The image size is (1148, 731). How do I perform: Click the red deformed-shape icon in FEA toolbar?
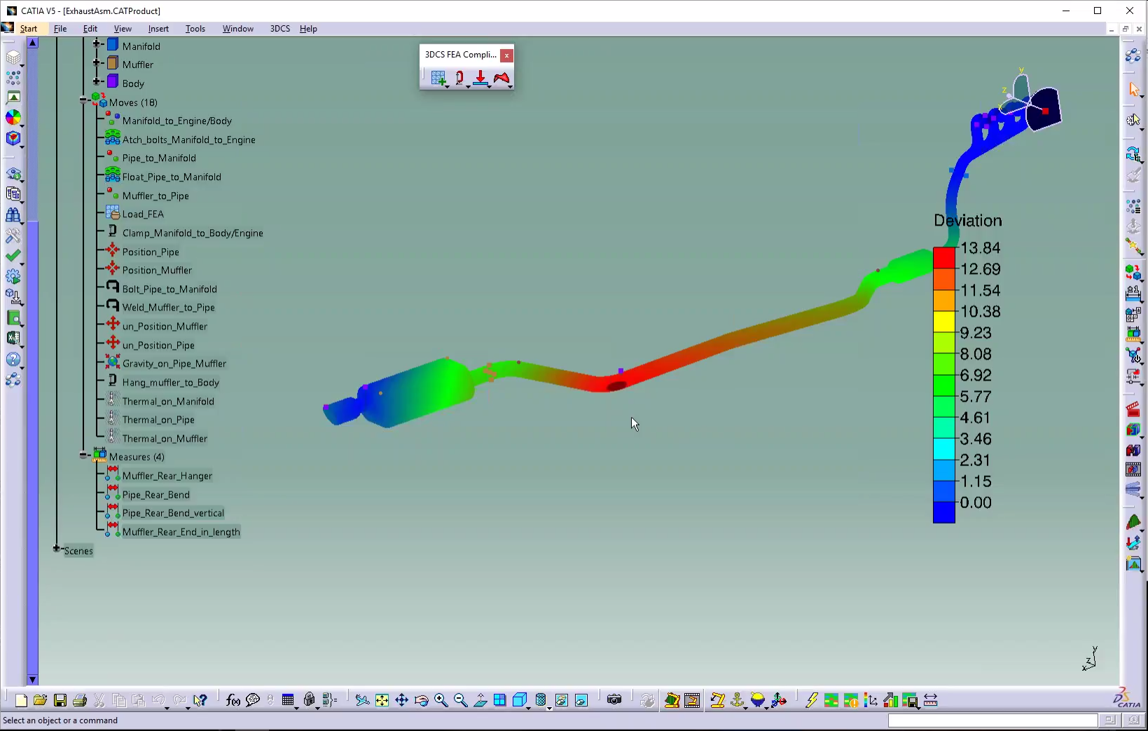pyautogui.click(x=502, y=78)
